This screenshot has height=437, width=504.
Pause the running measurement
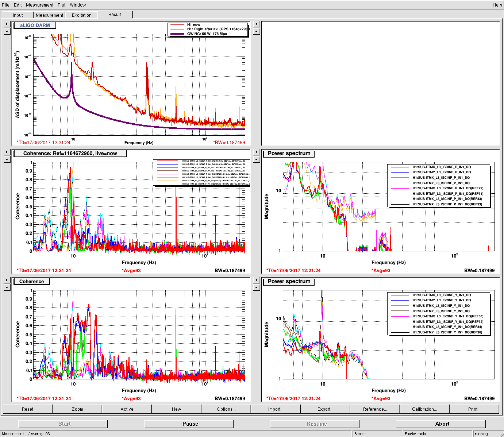(189, 424)
